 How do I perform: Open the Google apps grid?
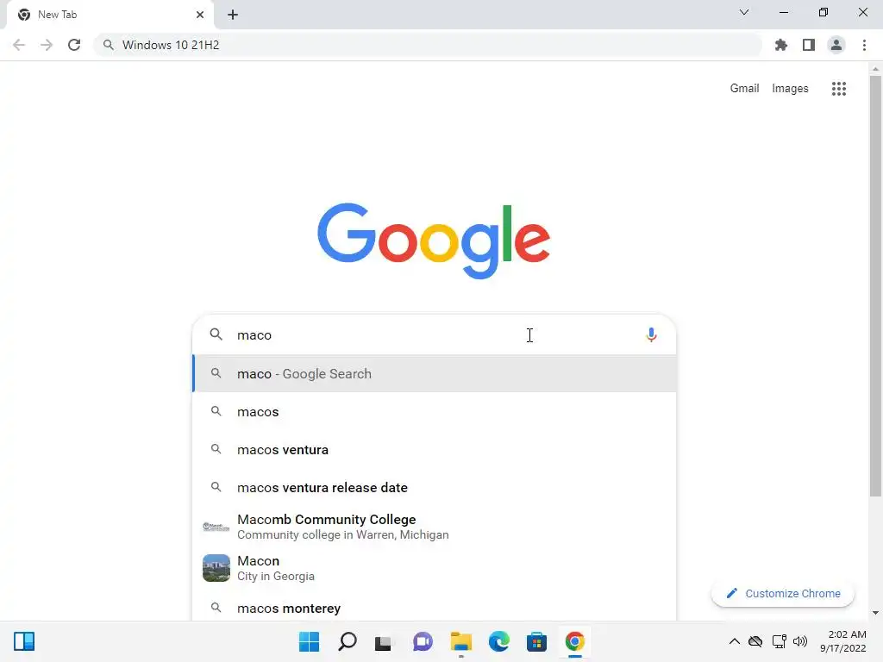tap(838, 89)
